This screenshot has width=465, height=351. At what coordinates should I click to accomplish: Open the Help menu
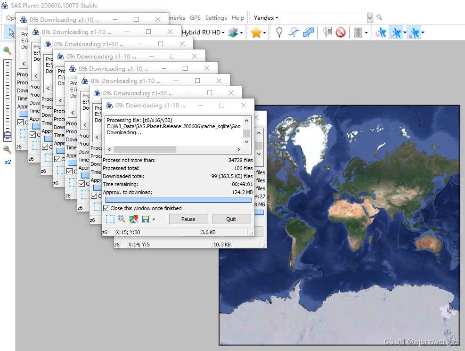coord(238,18)
